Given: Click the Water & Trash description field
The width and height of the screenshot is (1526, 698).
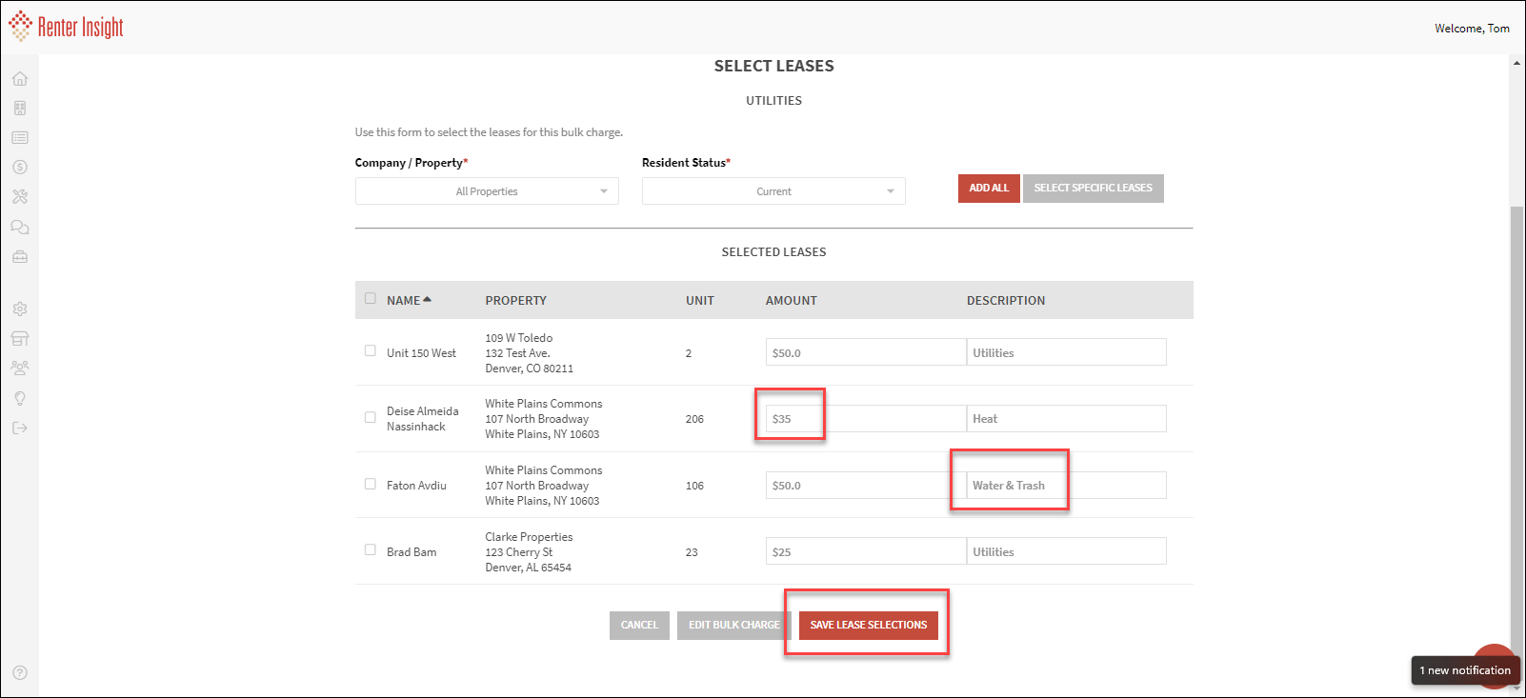Looking at the screenshot, I should 1067,486.
